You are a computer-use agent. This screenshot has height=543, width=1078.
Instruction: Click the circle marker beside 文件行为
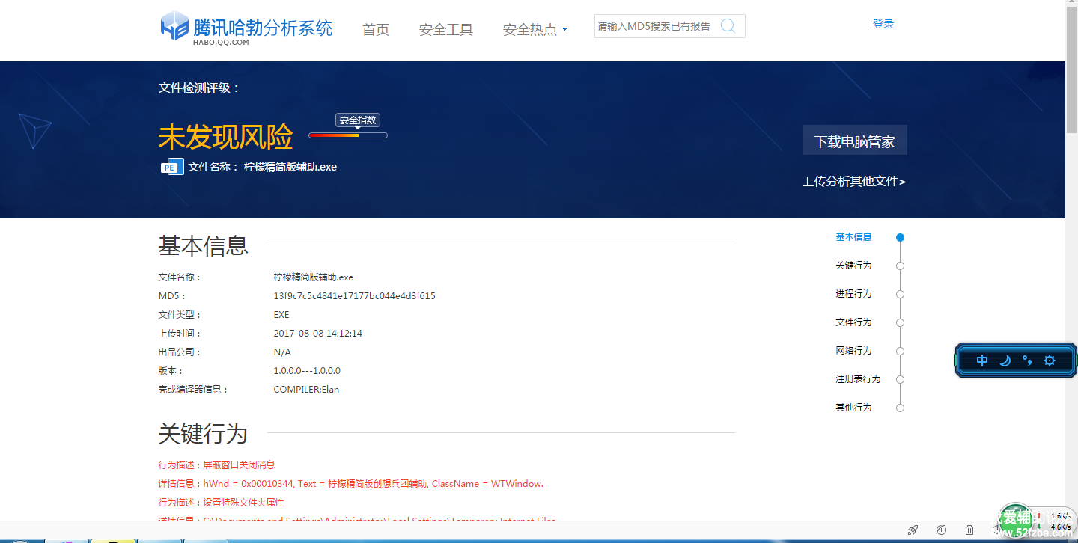click(901, 322)
